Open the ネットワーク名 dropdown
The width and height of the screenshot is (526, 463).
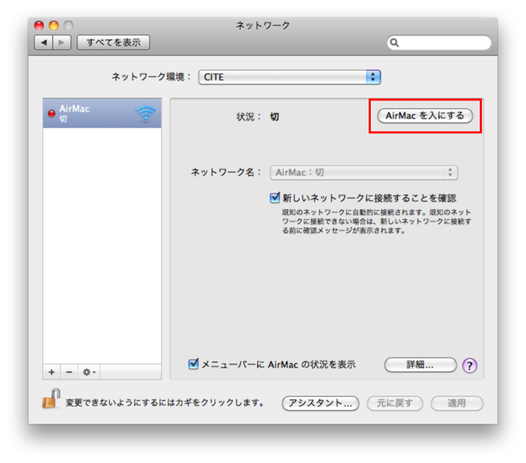[363, 172]
